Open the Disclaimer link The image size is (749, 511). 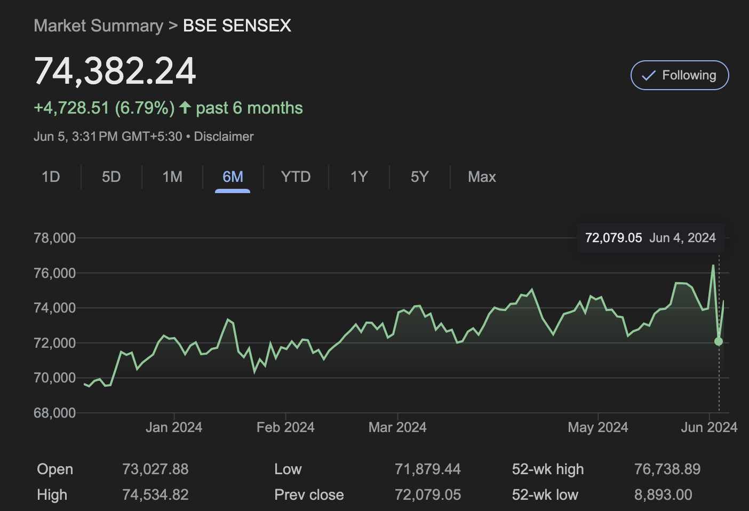point(224,137)
